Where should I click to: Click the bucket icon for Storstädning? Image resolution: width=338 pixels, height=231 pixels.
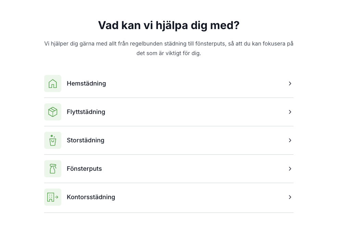pyautogui.click(x=53, y=140)
